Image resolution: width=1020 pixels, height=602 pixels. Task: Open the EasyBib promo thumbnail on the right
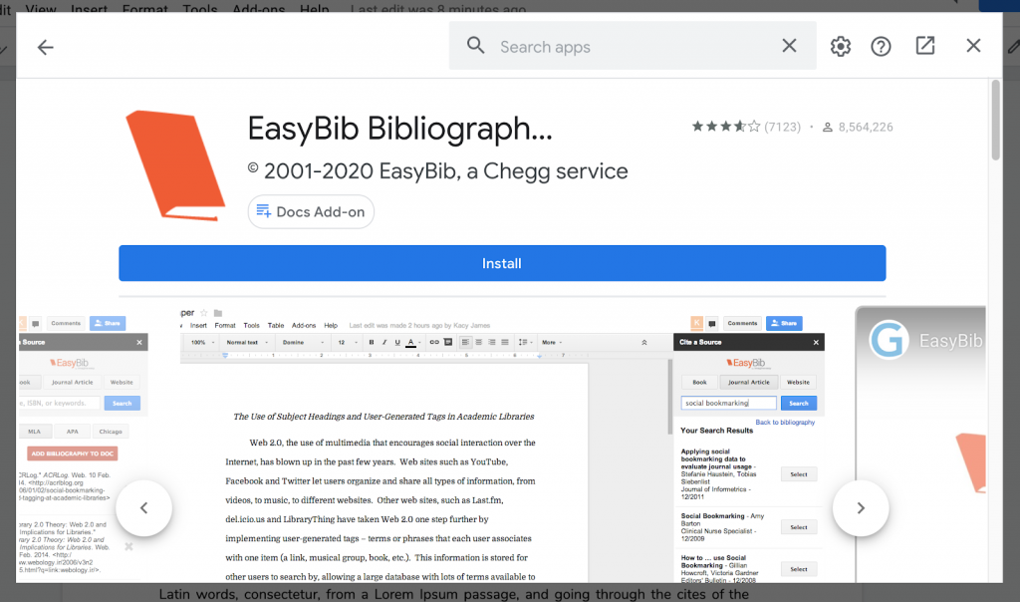pyautogui.click(x=920, y=444)
